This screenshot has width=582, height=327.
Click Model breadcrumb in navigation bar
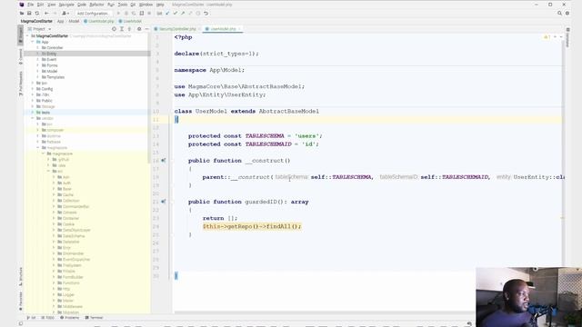(74, 22)
